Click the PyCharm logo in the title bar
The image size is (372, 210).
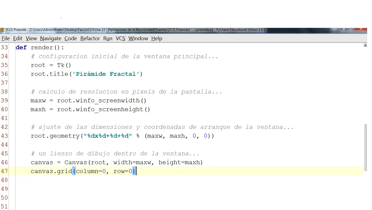pos(2,30)
